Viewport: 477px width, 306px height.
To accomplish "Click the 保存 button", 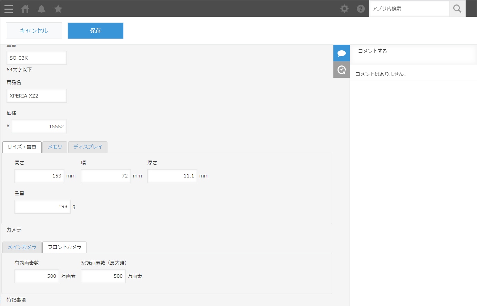I will pyautogui.click(x=95, y=31).
